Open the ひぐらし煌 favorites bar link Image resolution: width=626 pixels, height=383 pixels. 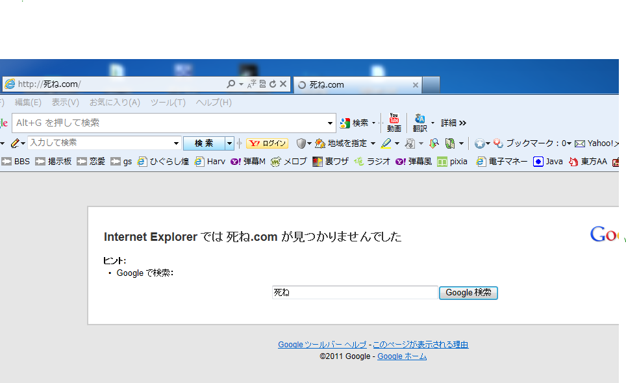[163, 161]
